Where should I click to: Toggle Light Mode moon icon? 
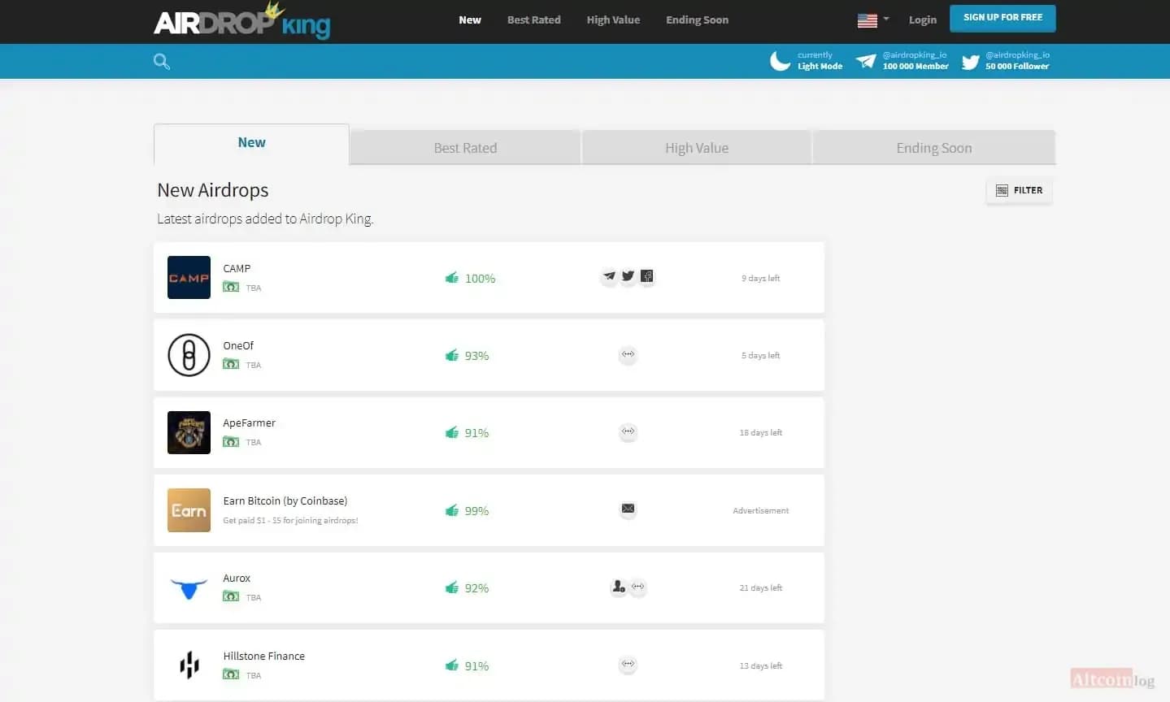pyautogui.click(x=781, y=61)
